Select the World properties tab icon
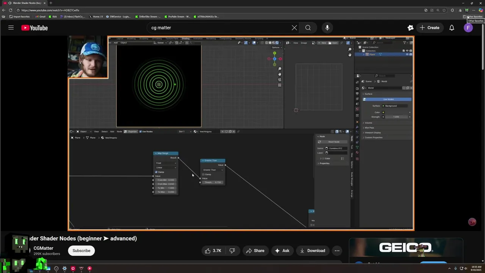Screen dimensions: 485x273 click(357, 109)
